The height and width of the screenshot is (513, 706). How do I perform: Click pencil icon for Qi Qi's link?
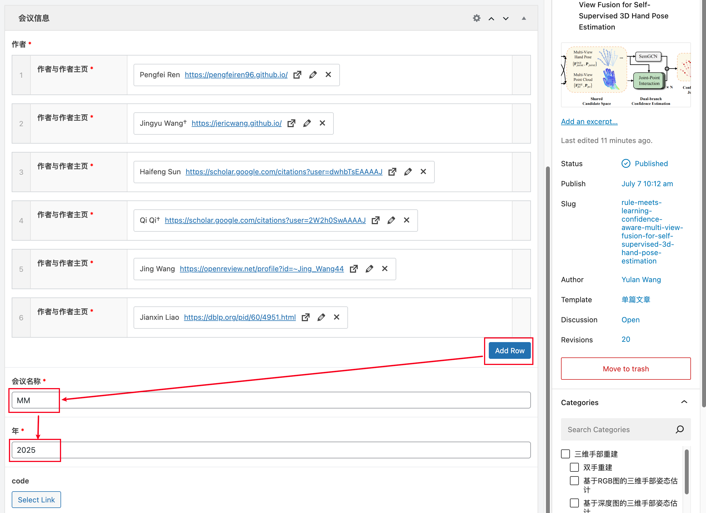tap(391, 220)
